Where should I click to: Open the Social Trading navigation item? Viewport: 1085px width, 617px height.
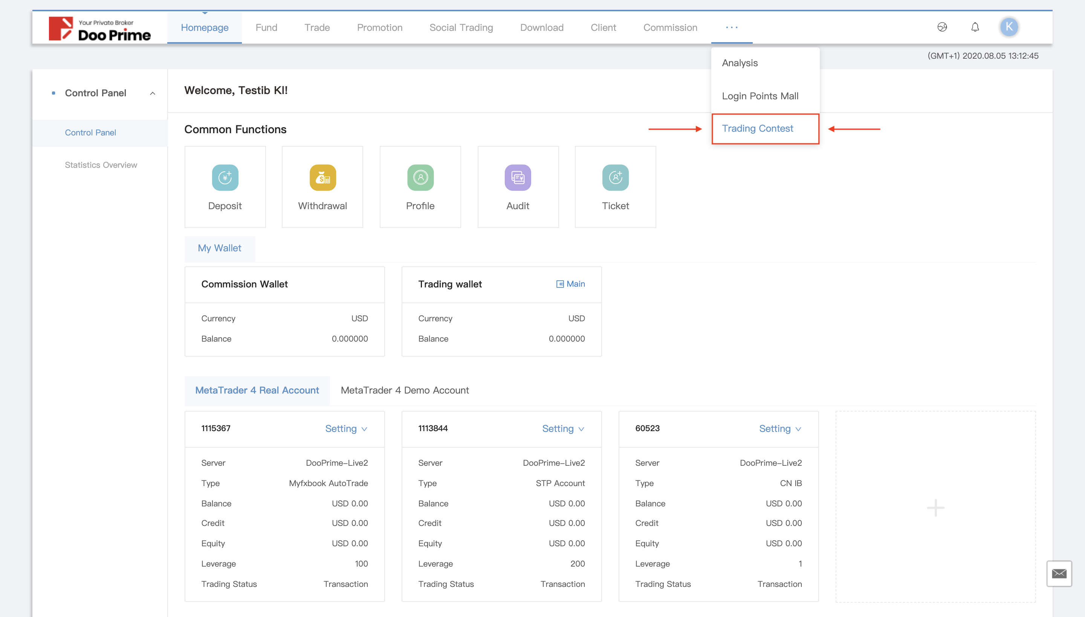461,27
